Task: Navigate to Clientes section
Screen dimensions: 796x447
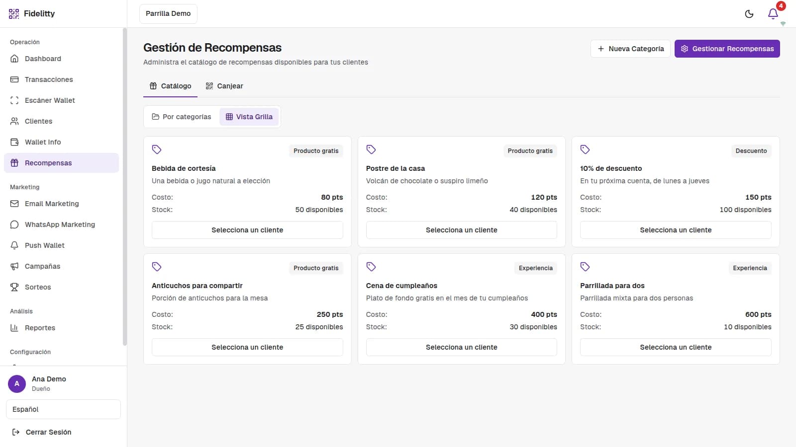Action: click(61, 121)
